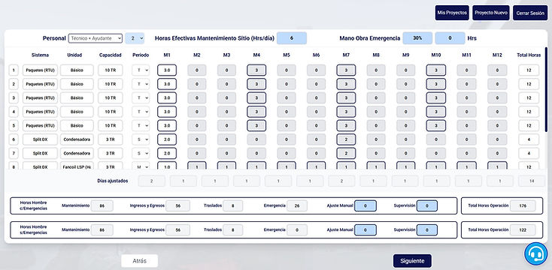This screenshot has height=270, width=552.
Task: Select the Sistema field of row 6
Action: click(x=40, y=139)
